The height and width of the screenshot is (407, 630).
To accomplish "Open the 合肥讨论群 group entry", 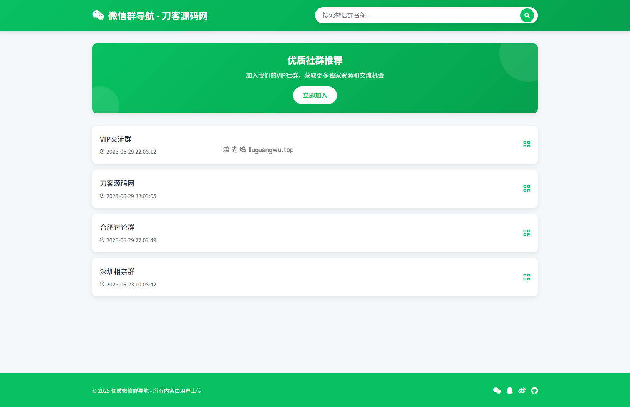I will [116, 227].
